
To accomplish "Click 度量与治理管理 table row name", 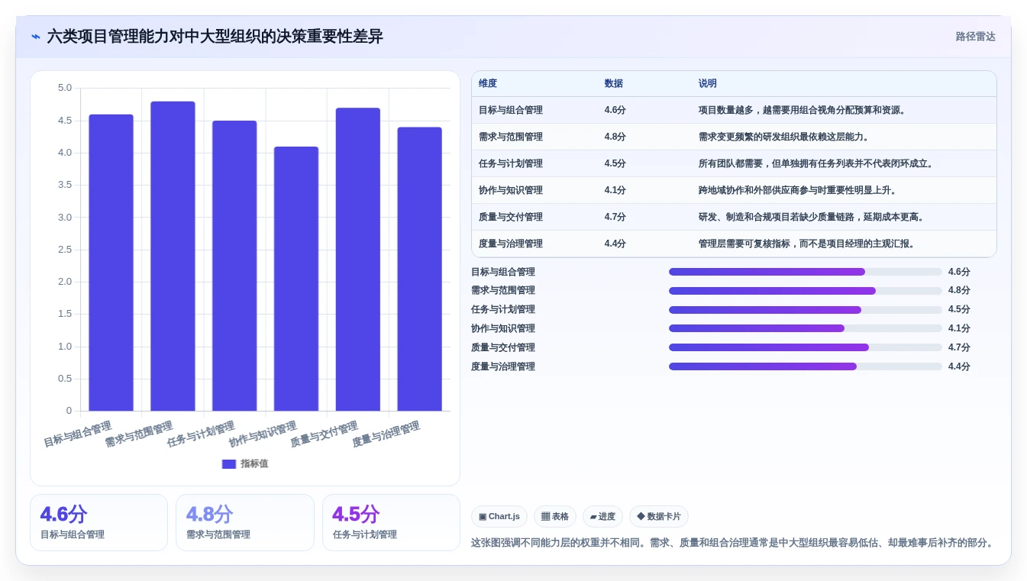I will (511, 244).
